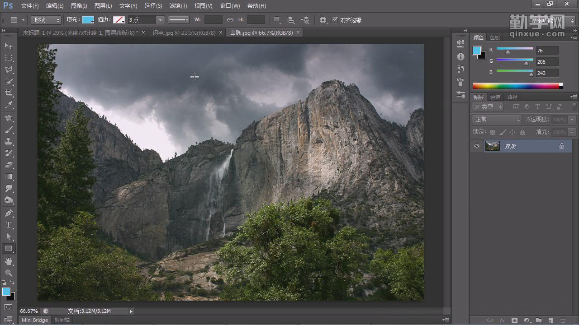Add a layer mask

coord(514,320)
